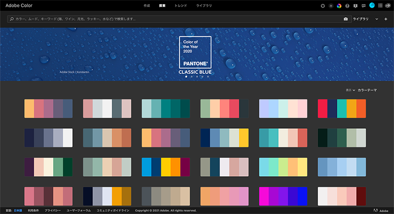
Task: Open the トレンド tab
Action: tap(181, 5)
